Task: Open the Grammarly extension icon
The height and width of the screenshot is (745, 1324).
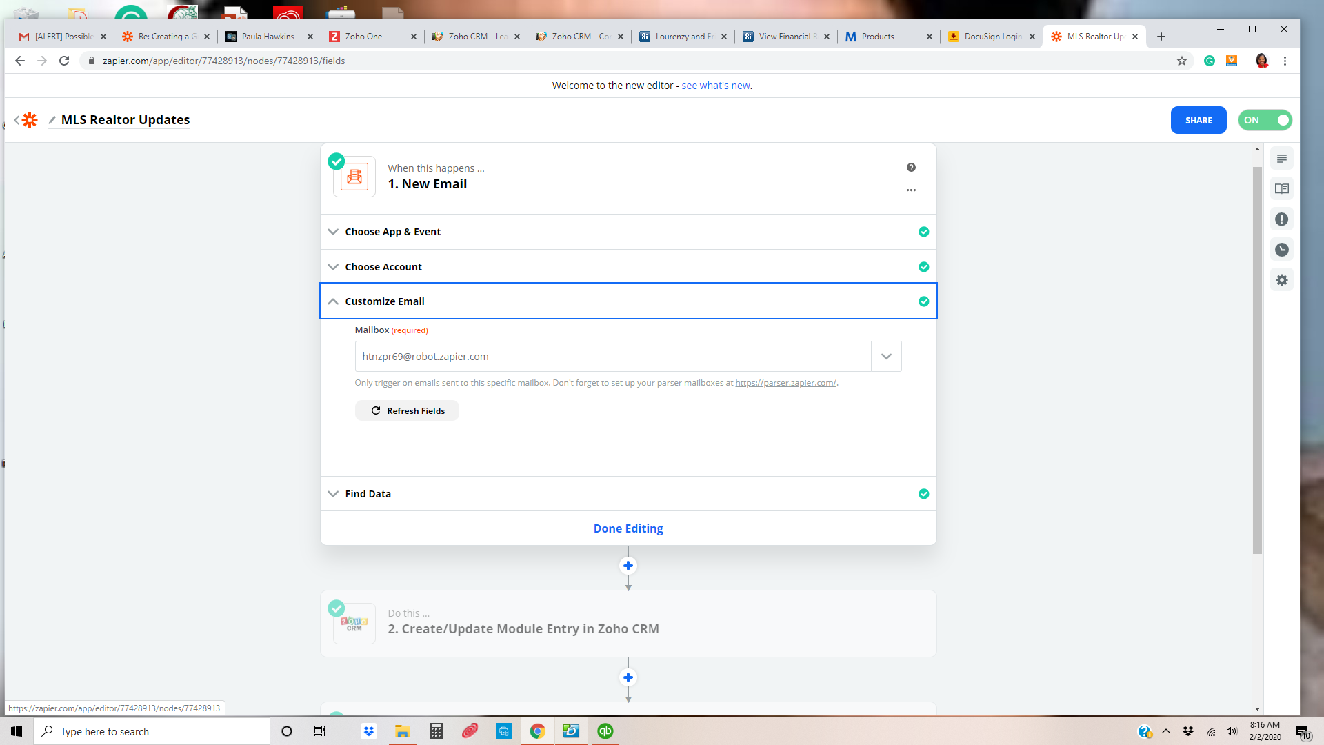Action: pyautogui.click(x=1210, y=61)
